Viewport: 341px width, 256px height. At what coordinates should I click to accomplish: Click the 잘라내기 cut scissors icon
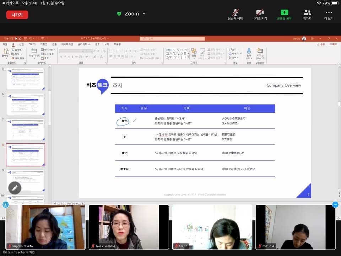13,50
